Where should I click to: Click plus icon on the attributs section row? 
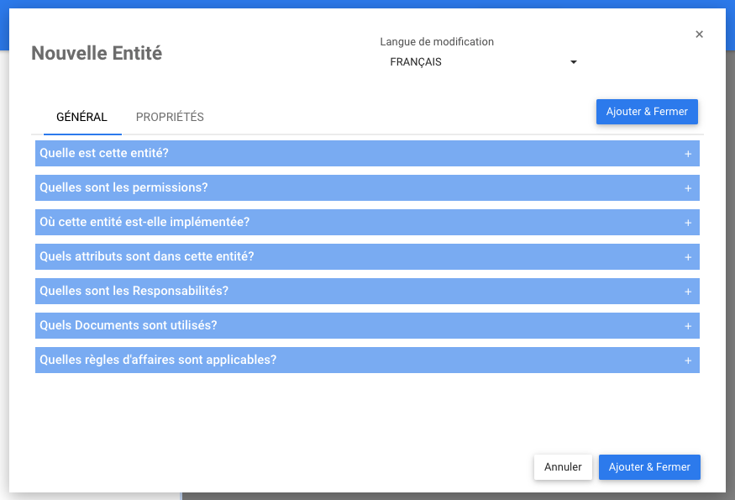coord(688,257)
